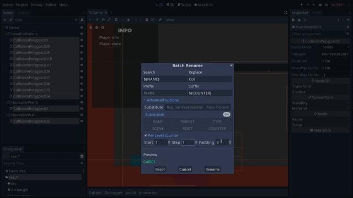Uncheck the Per Level counter checkbox
Viewport: 353px width, 198px height.
(x=146, y=136)
